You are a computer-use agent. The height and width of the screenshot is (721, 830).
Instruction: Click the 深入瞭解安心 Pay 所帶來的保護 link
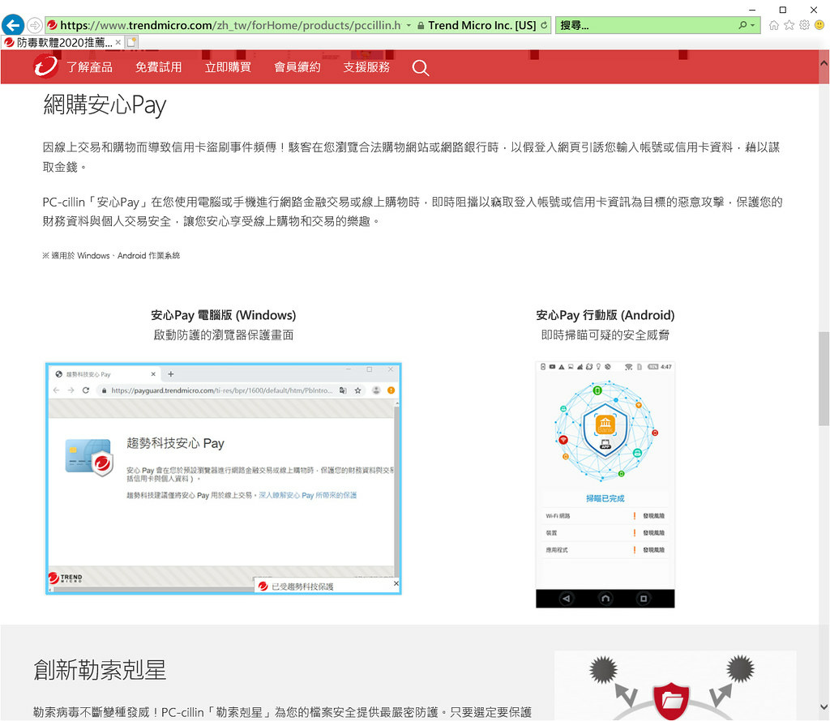307,496
